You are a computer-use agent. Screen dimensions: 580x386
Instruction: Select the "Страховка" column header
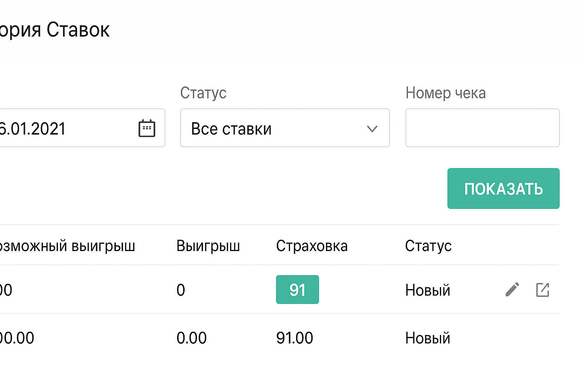pyautogui.click(x=312, y=246)
